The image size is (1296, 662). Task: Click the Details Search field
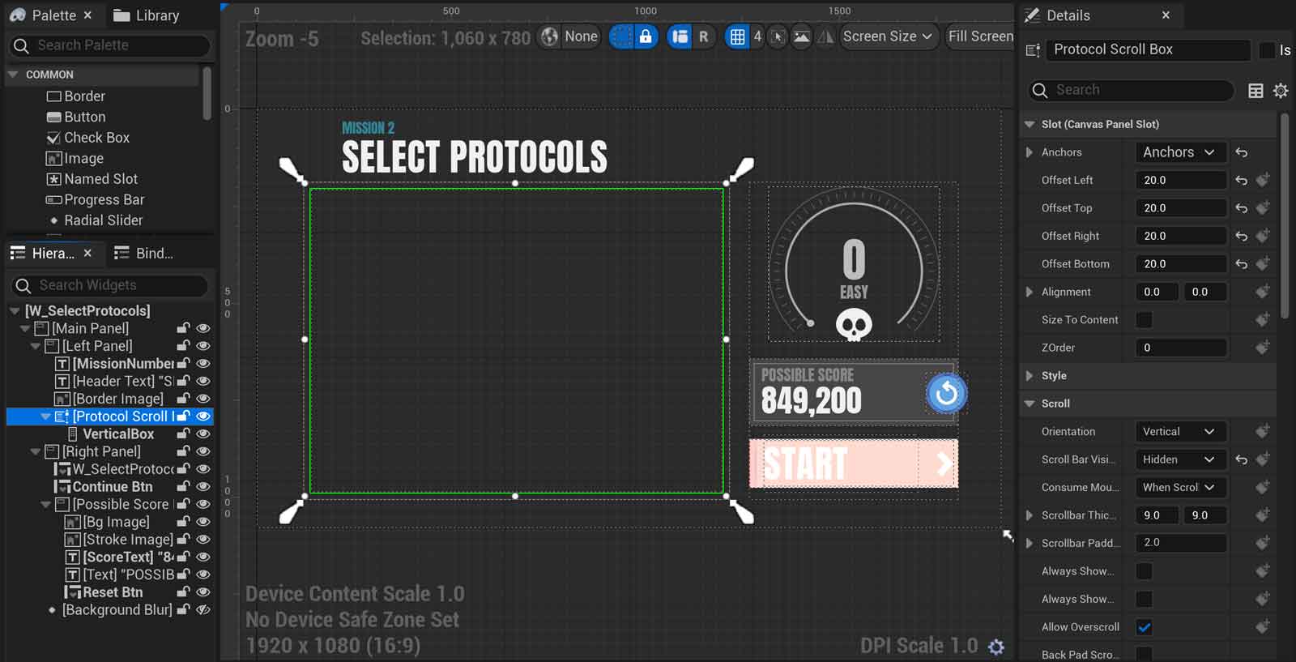click(1131, 90)
